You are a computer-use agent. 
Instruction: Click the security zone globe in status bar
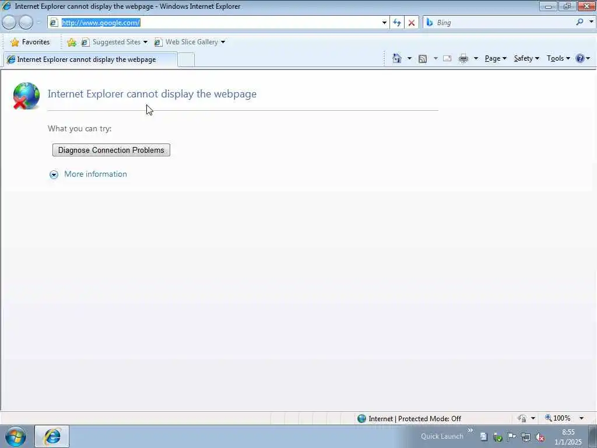(361, 419)
